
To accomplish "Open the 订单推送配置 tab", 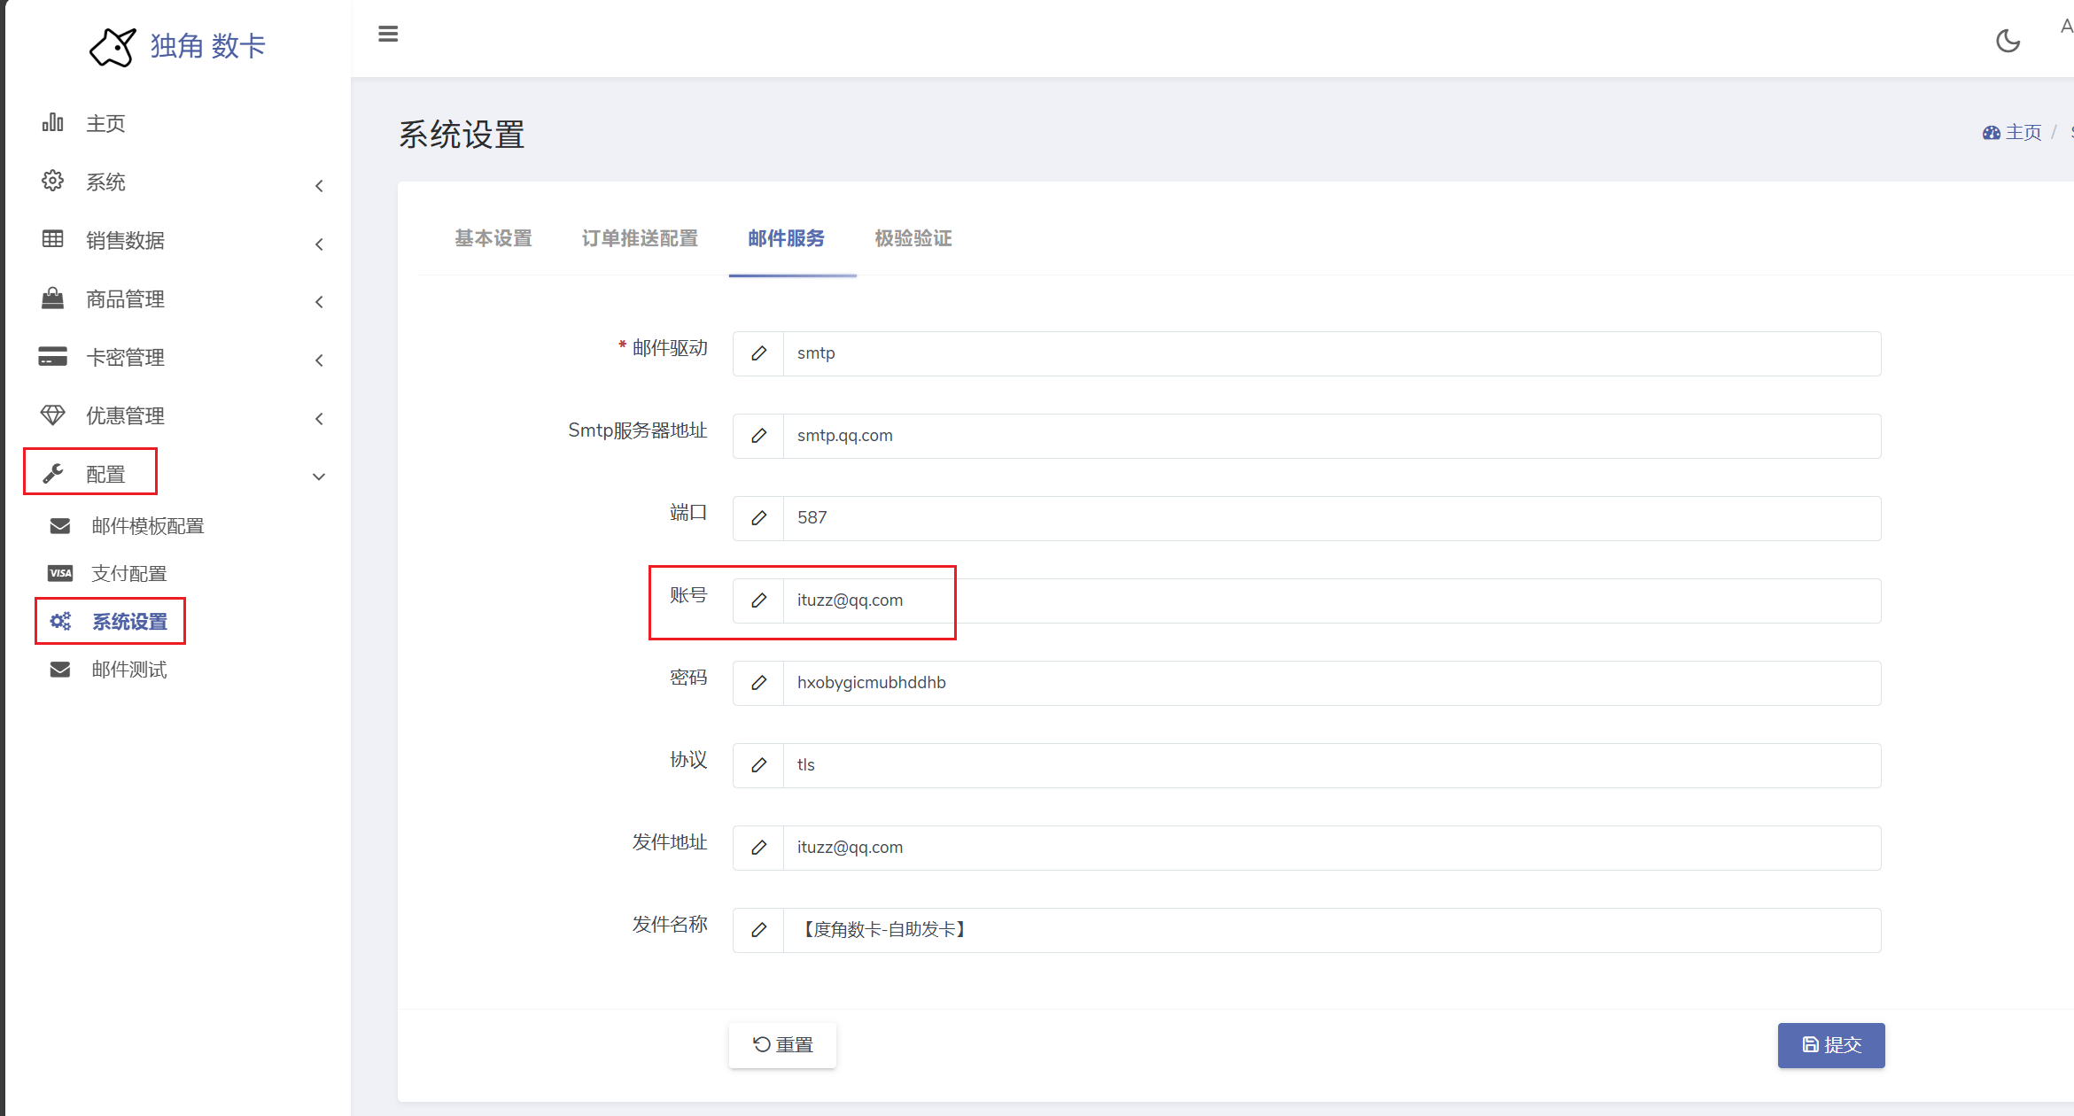I will 640,238.
